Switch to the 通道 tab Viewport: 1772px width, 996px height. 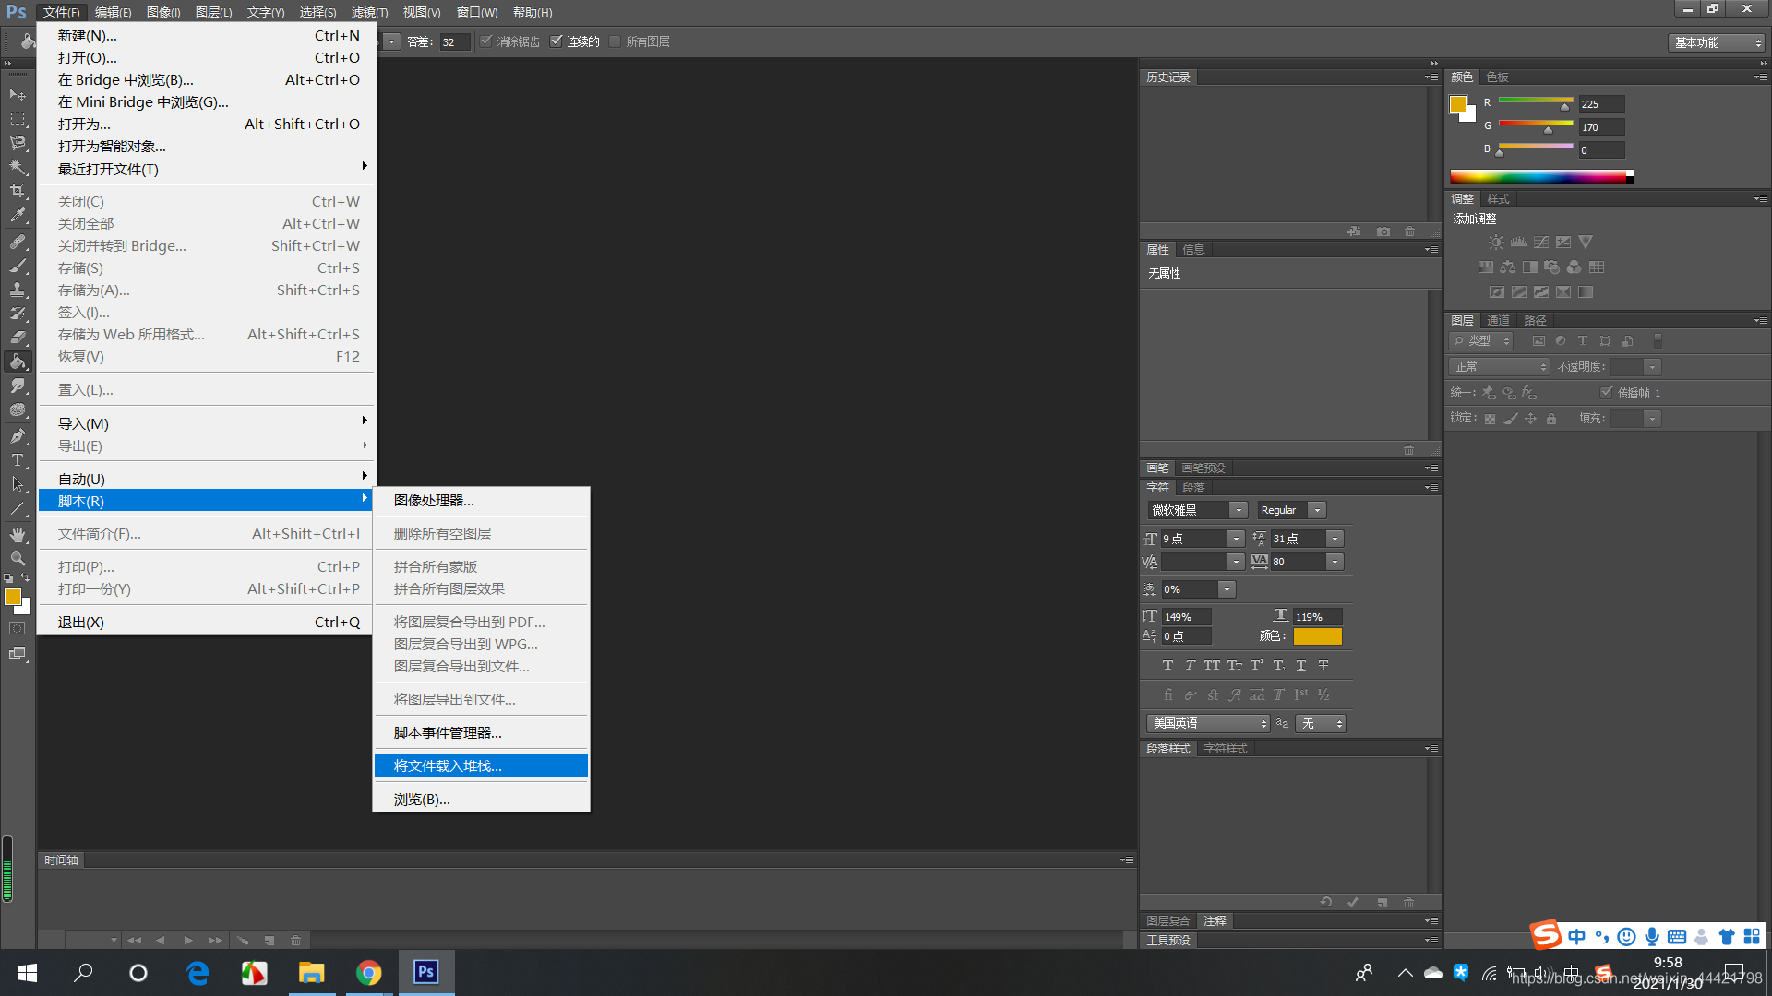coord(1498,320)
